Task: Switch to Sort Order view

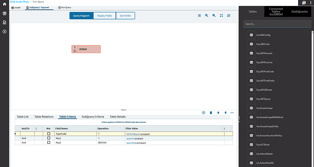Action: (x=125, y=15)
